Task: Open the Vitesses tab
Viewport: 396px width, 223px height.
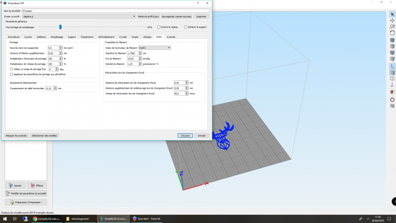Action: point(147,37)
